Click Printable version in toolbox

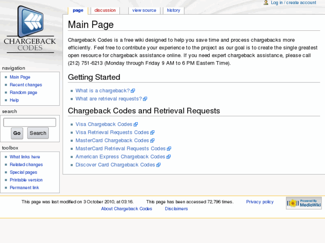point(26,180)
